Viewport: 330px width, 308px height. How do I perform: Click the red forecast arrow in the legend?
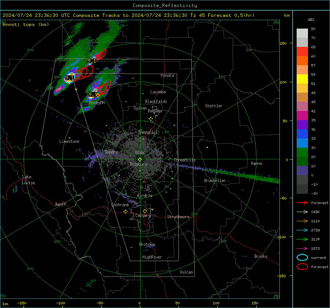[302, 203]
